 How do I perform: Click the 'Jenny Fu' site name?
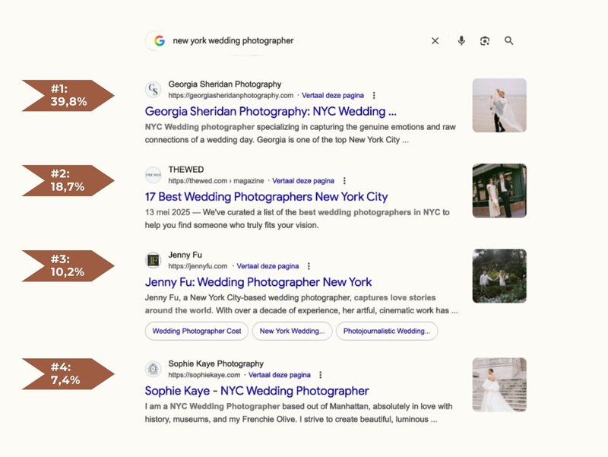point(185,255)
